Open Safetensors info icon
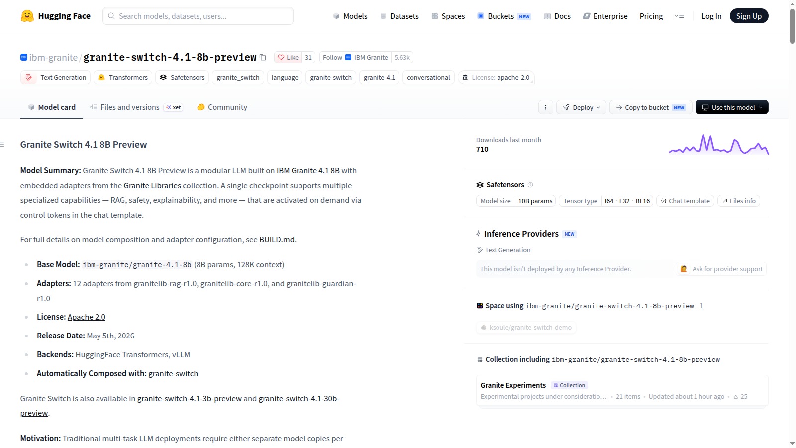Screen dimensions: 796x448 click(x=530, y=185)
